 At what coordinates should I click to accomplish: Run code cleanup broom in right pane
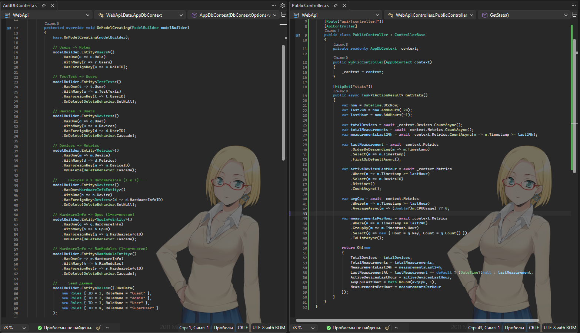387,328
